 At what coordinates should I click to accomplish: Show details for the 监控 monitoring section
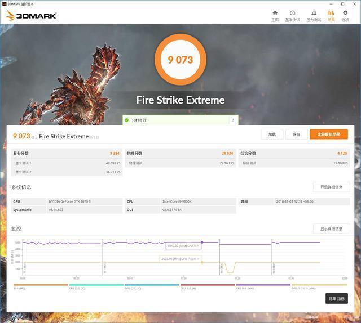(331, 228)
